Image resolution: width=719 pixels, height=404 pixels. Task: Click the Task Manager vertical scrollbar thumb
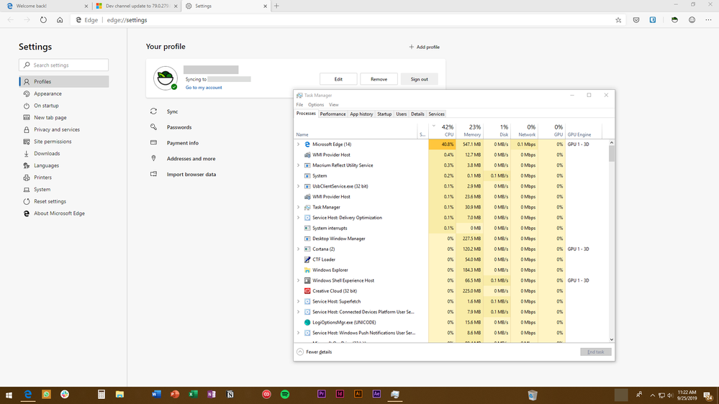coord(611,154)
